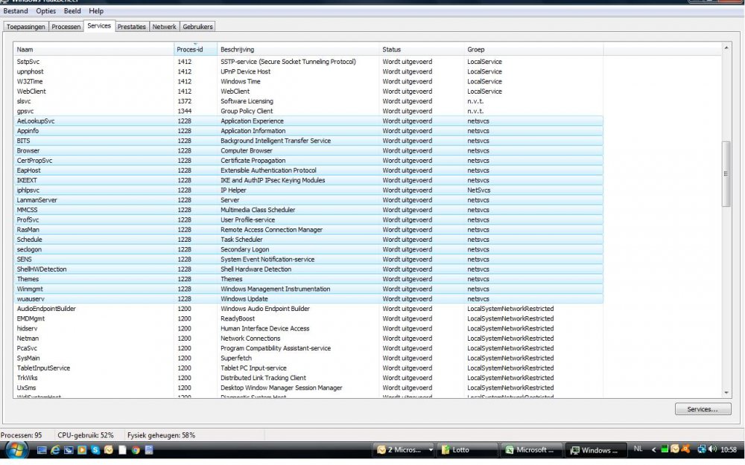
Task: Launch Internet Explorer from quick launch
Action: (x=54, y=450)
